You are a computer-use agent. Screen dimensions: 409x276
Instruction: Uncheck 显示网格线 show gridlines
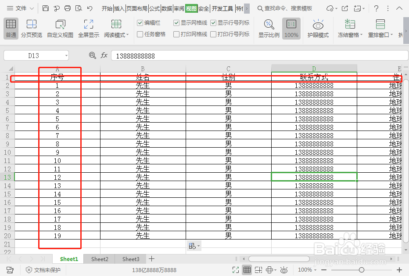[x=176, y=23]
